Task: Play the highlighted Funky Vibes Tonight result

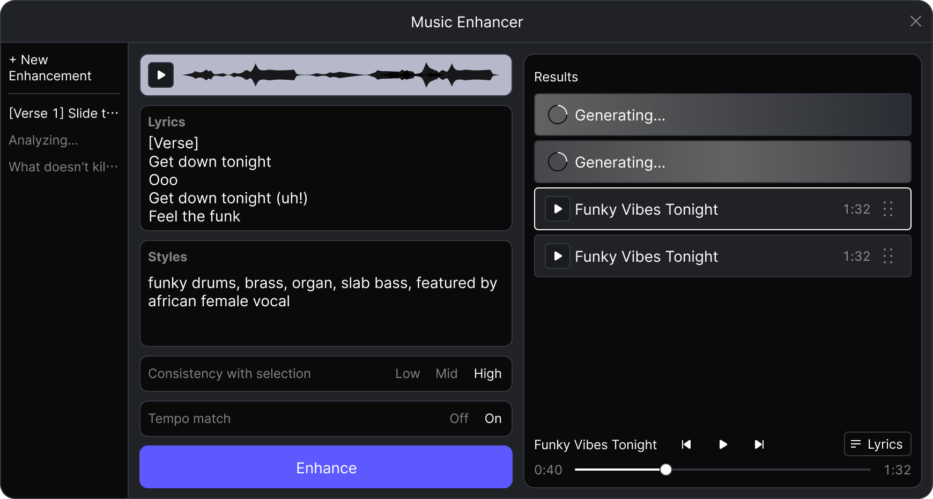Action: coord(558,209)
